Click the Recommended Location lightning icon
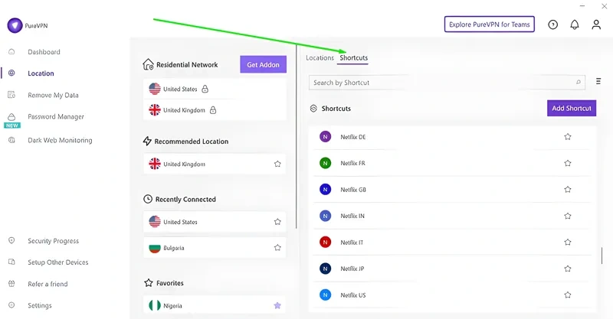Image resolution: width=613 pixels, height=319 pixels. [x=147, y=141]
